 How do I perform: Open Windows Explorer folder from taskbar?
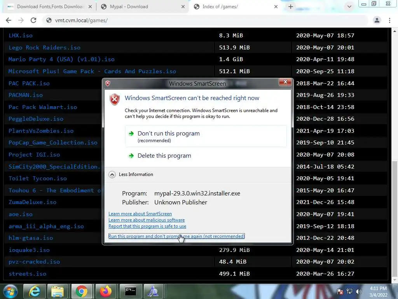(x=58, y=291)
